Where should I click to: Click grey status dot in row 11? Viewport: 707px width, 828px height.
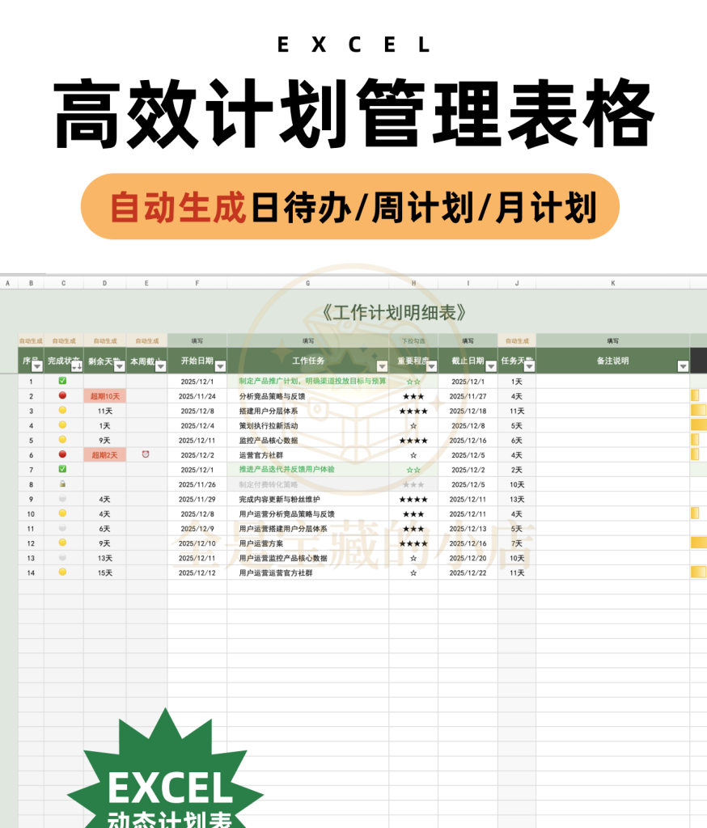tap(62, 528)
